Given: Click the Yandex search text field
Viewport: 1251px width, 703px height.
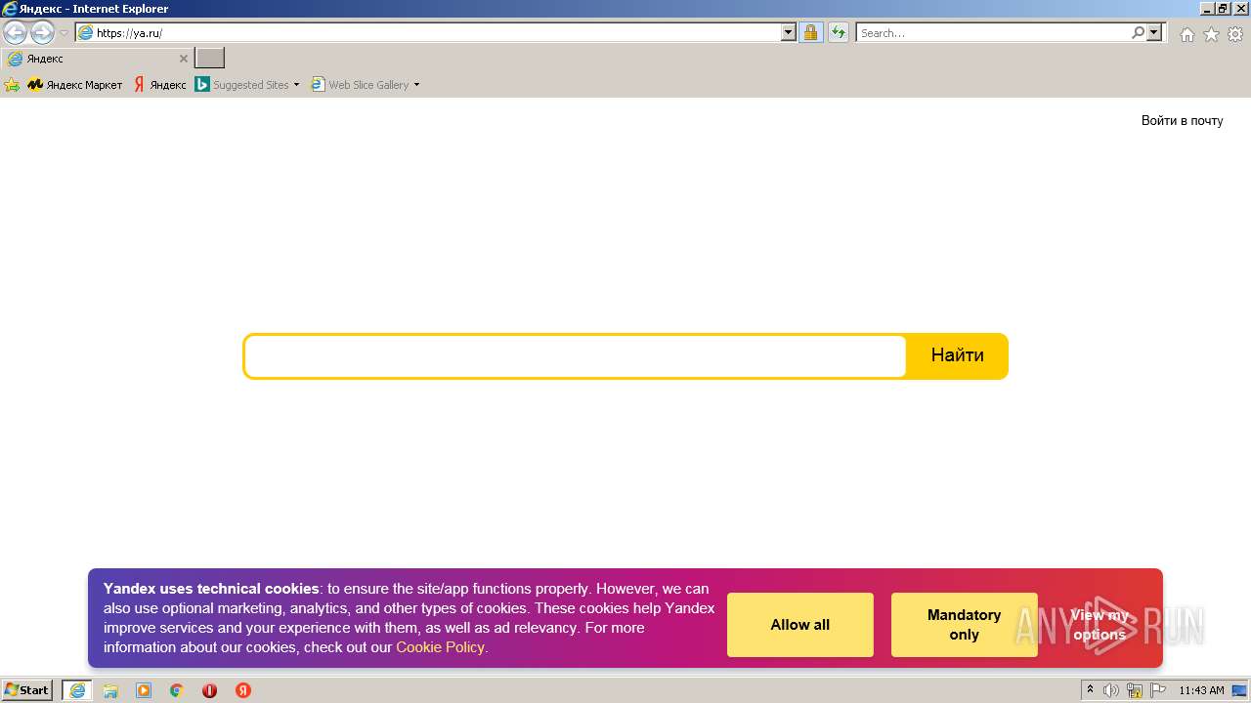Looking at the screenshot, I should click(x=575, y=356).
